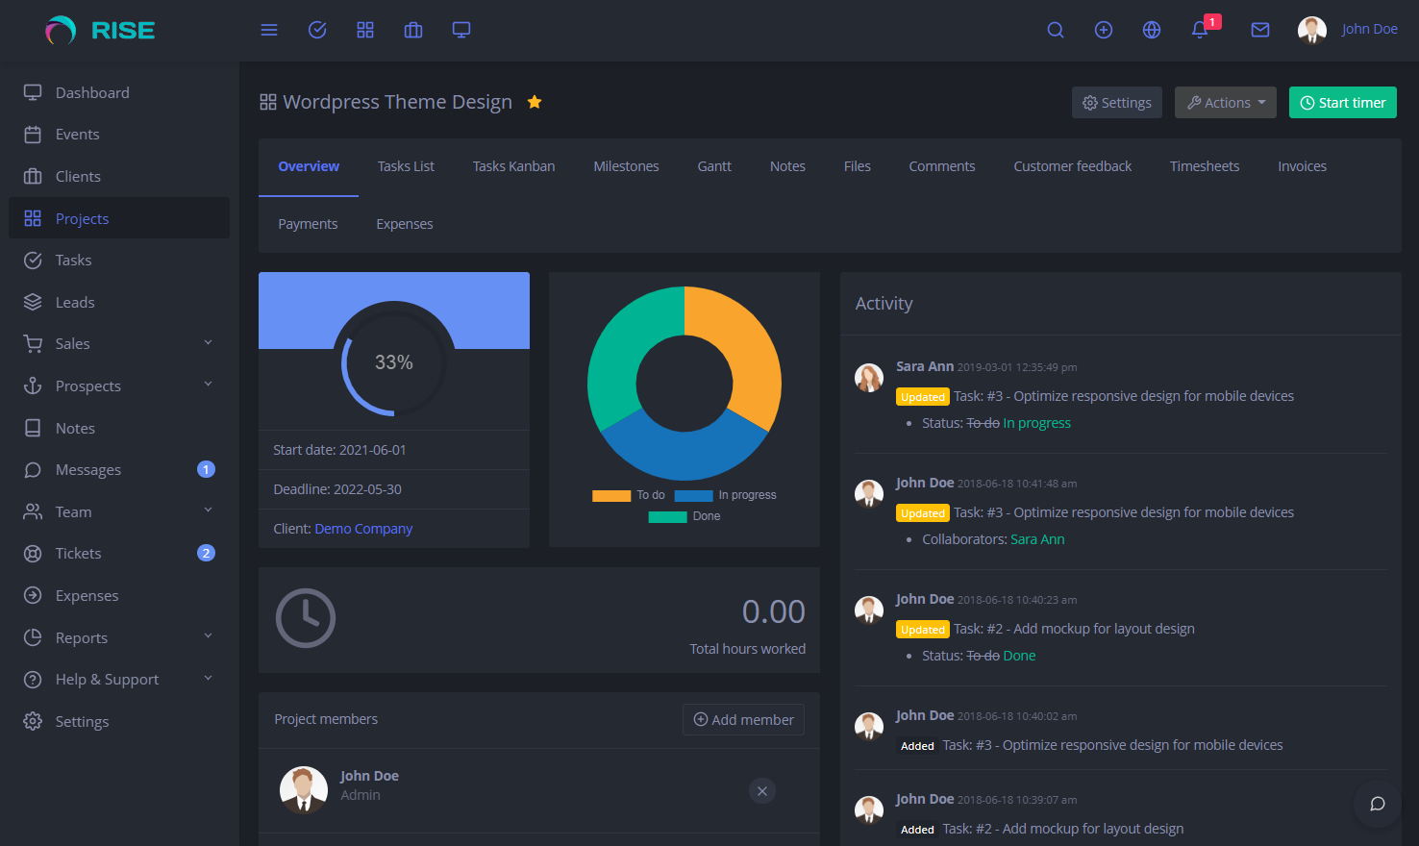
Task: Expand the Sales section in sidebar
Action: click(117, 343)
